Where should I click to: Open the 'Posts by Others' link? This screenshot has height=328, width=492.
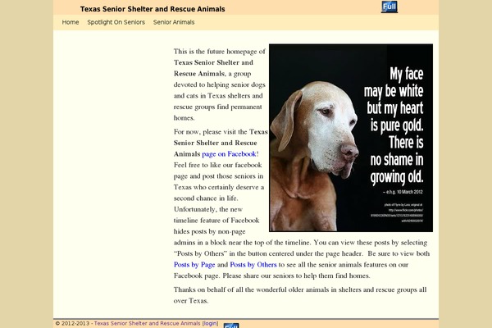click(253, 265)
